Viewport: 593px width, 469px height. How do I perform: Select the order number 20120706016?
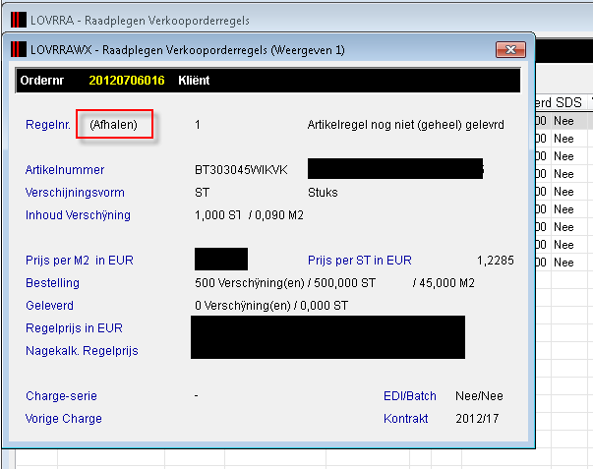point(127,81)
